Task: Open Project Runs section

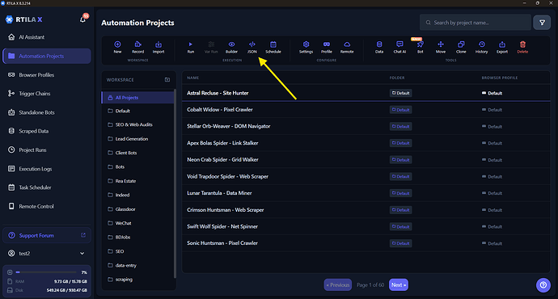Action: (x=47, y=150)
